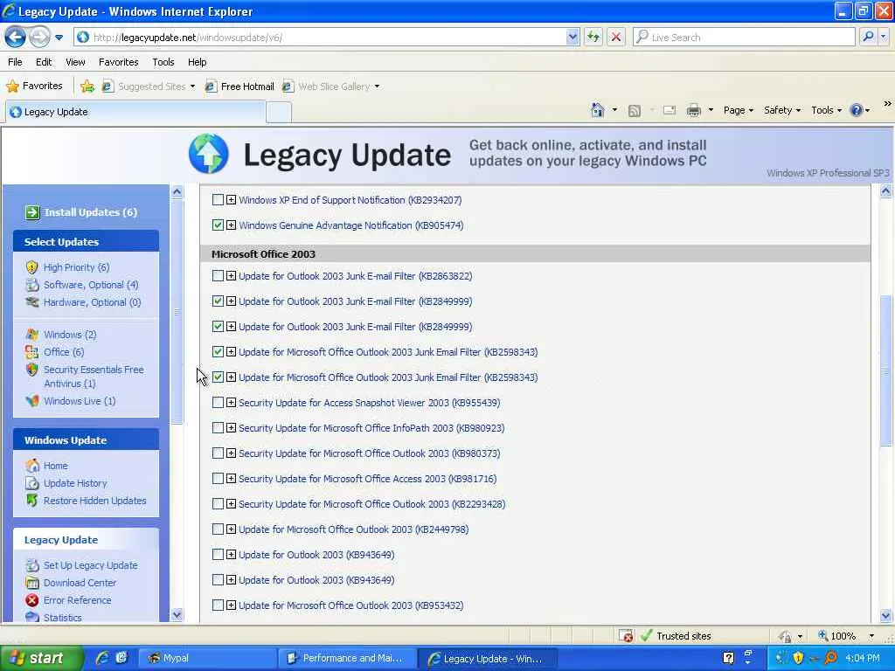Screen dimensions: 895x671
Task: Open the Infopath 2003 KB980923 update title link
Action: (371, 428)
